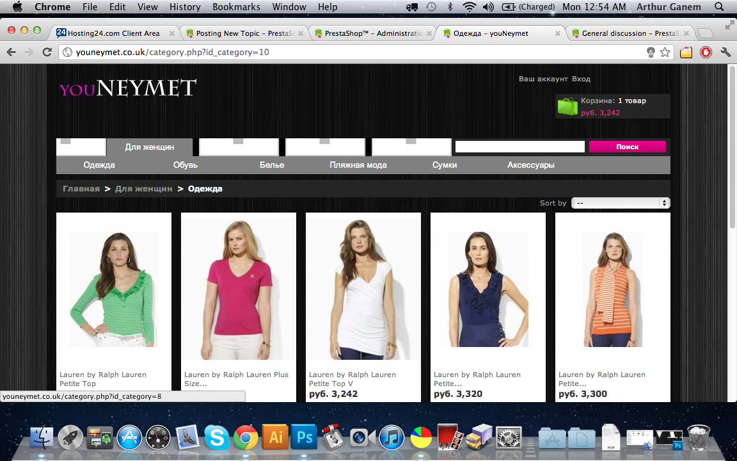The width and height of the screenshot is (737, 461).
Task: Click the site search input field
Action: point(520,147)
